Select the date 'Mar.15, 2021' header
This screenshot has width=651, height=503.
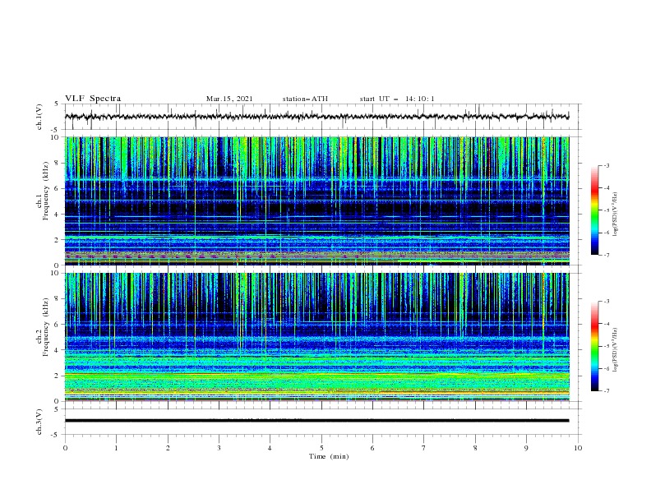coord(229,99)
